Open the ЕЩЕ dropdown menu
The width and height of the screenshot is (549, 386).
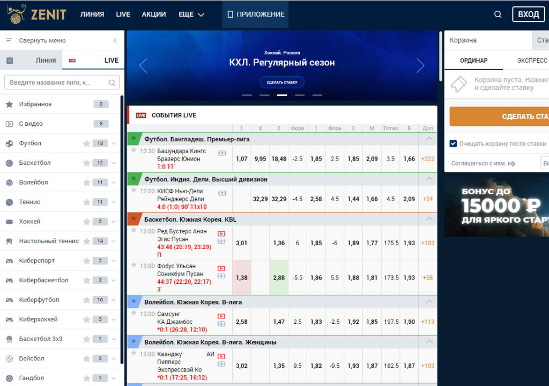191,14
